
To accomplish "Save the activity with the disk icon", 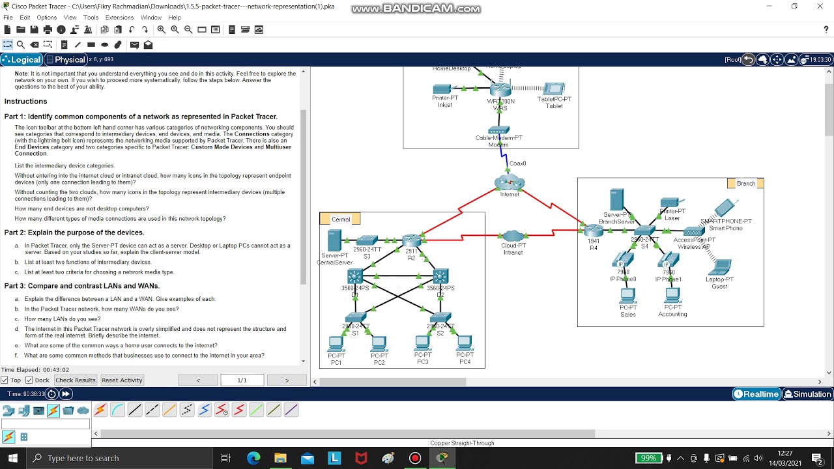I will click(34, 29).
